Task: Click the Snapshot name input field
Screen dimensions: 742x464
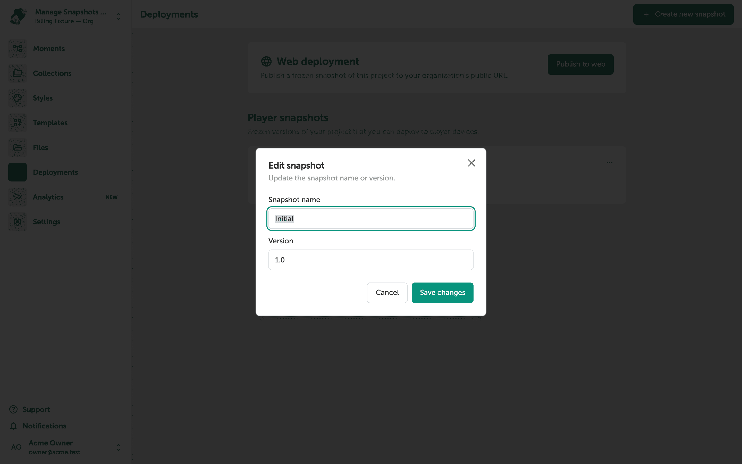Action: pyautogui.click(x=371, y=219)
